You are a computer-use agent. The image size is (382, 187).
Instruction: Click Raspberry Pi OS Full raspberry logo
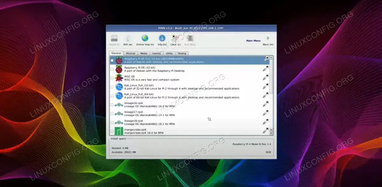point(119,61)
